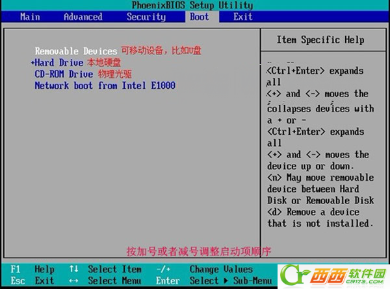The image size is (390, 289).
Task: Select CD-ROM Drive boot entry
Action: tap(64, 74)
